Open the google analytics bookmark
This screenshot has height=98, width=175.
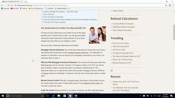[62, 8]
